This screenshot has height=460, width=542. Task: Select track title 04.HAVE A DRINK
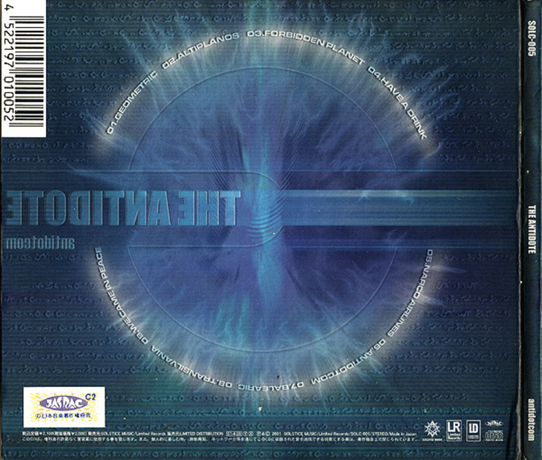click(397, 103)
